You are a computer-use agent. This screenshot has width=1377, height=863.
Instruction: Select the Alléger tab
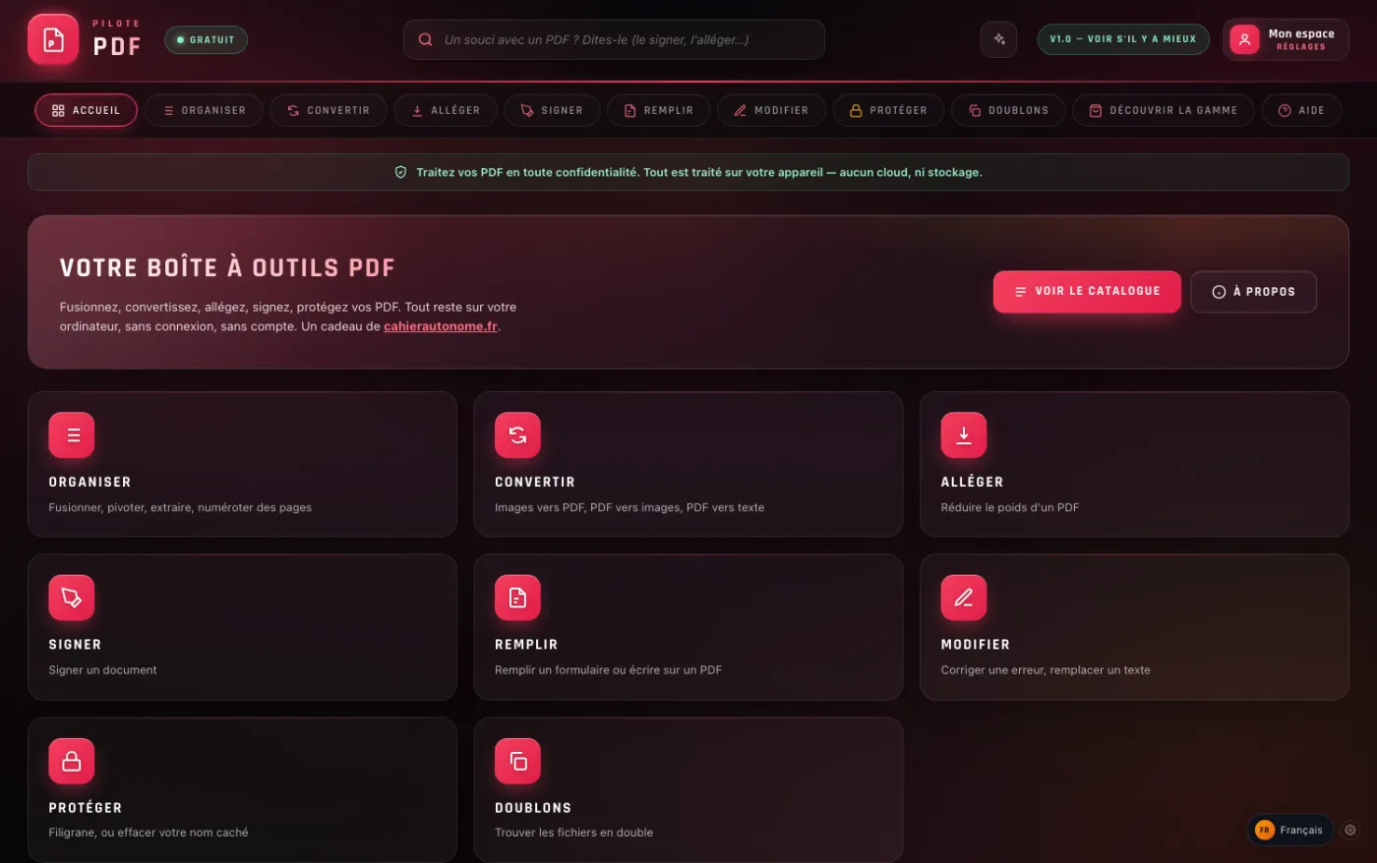tap(446, 110)
